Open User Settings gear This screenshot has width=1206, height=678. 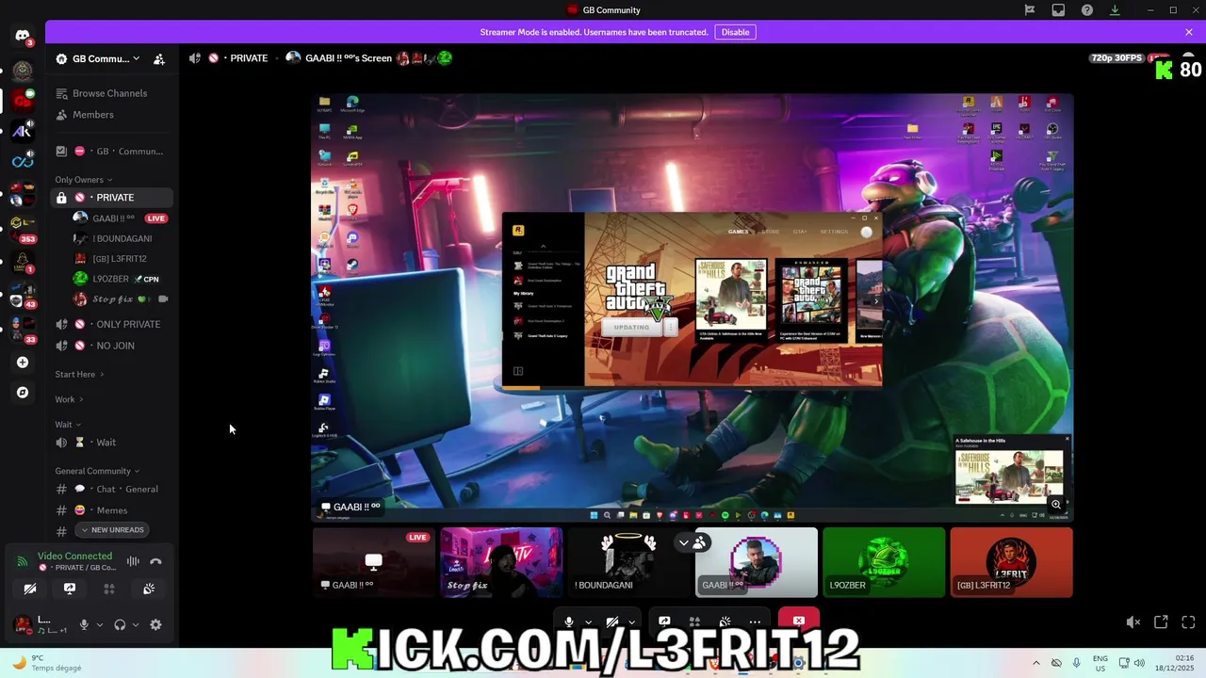155,624
